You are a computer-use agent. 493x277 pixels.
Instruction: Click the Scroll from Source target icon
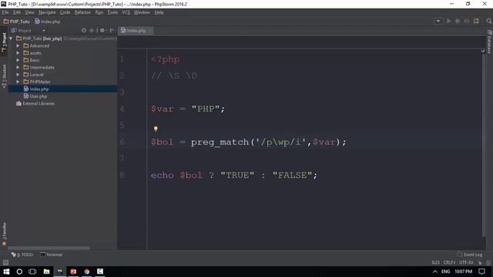(x=84, y=31)
